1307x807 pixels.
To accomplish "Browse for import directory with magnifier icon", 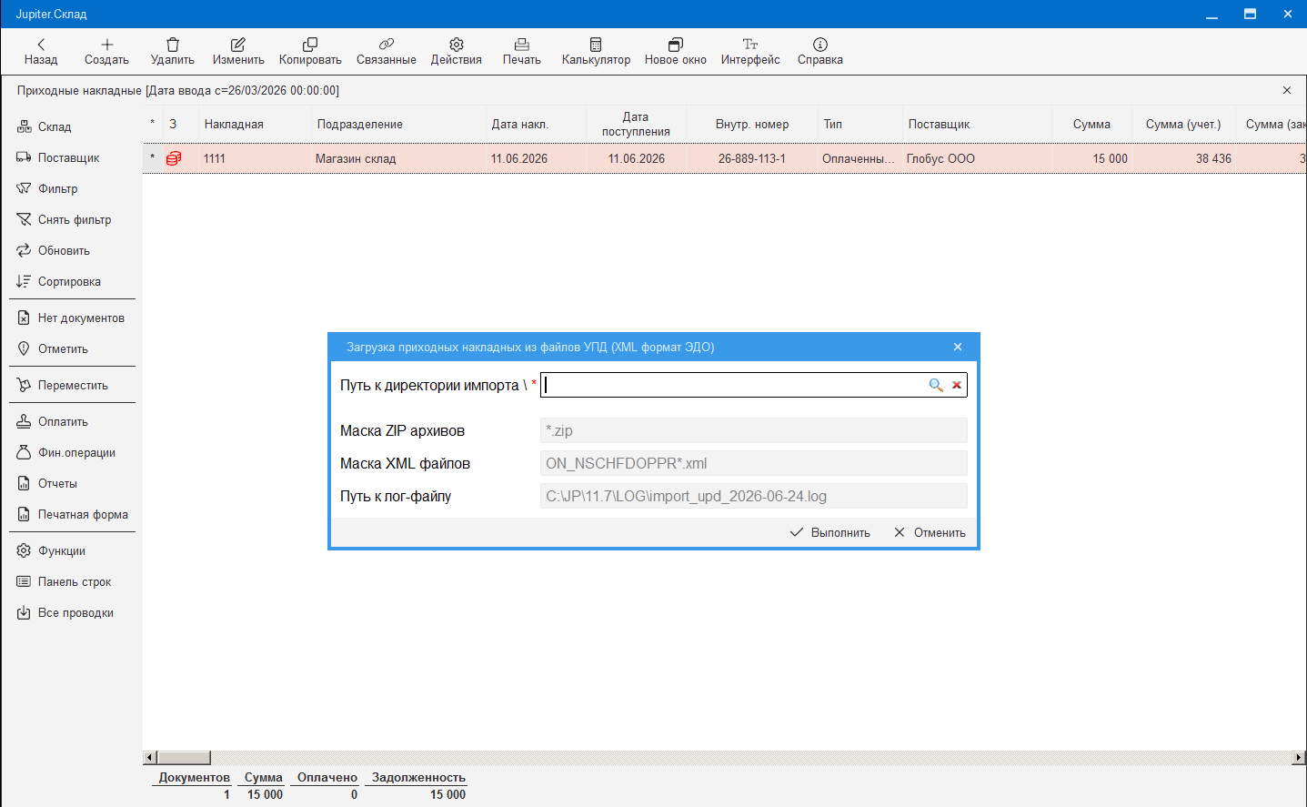I will tap(935, 386).
